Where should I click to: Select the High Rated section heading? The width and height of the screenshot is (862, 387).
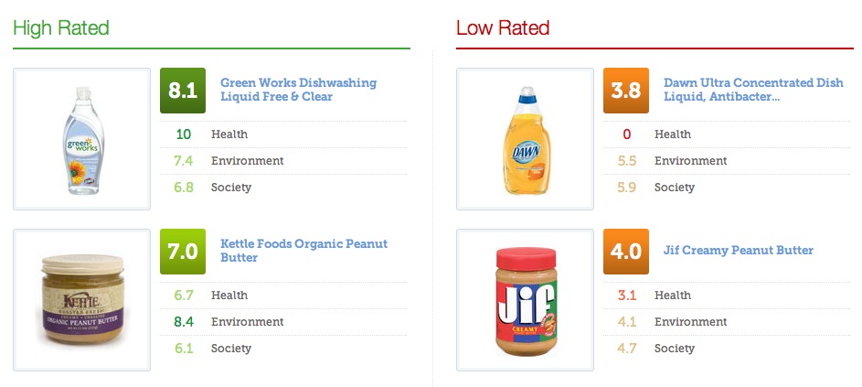pos(61,27)
